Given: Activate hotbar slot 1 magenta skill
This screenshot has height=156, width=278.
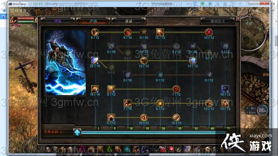Looking at the screenshot, I should [x=82, y=149].
